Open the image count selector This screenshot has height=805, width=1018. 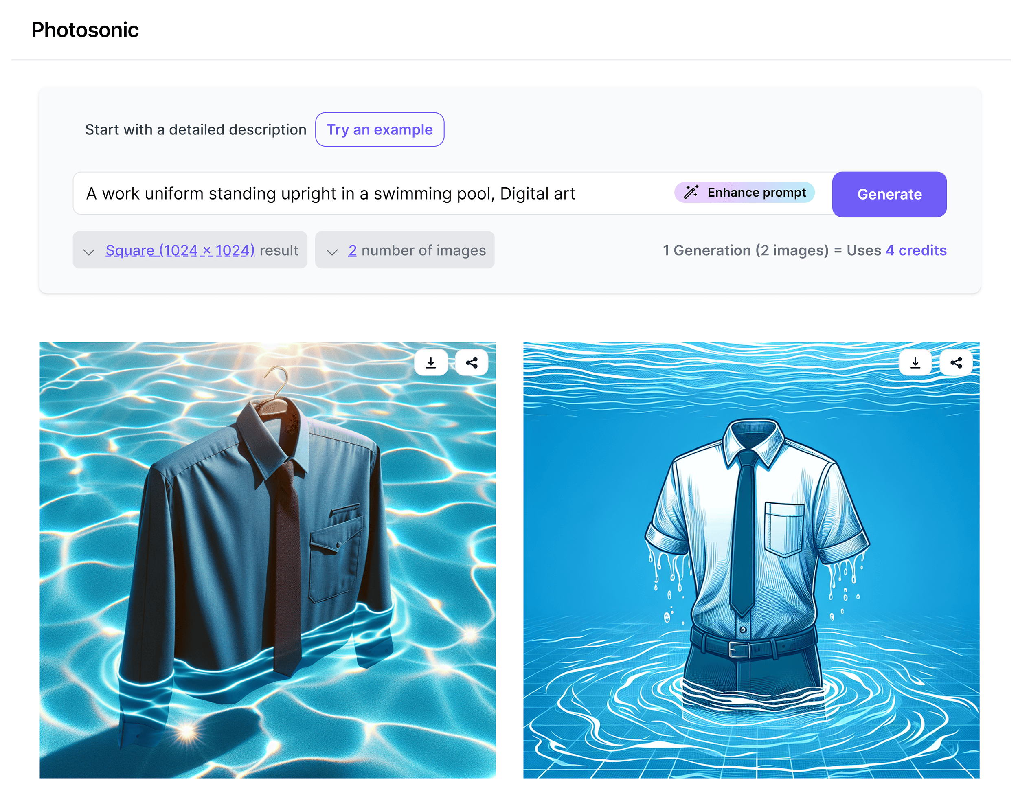click(404, 250)
